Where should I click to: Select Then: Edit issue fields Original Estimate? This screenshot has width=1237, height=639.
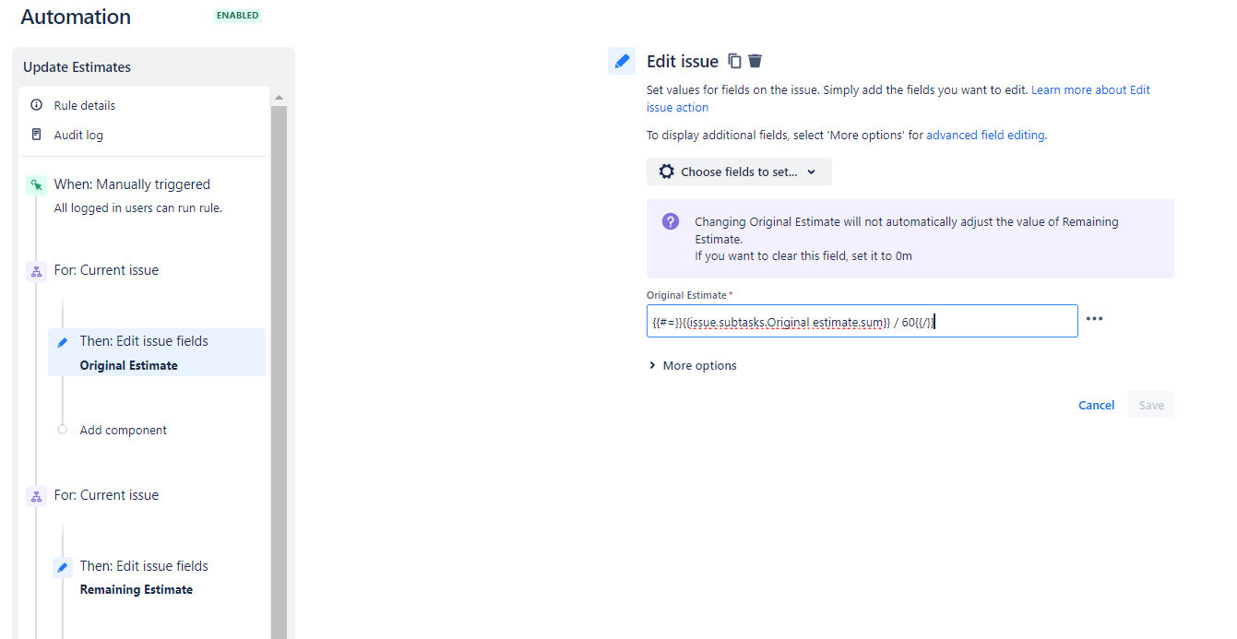tap(157, 352)
